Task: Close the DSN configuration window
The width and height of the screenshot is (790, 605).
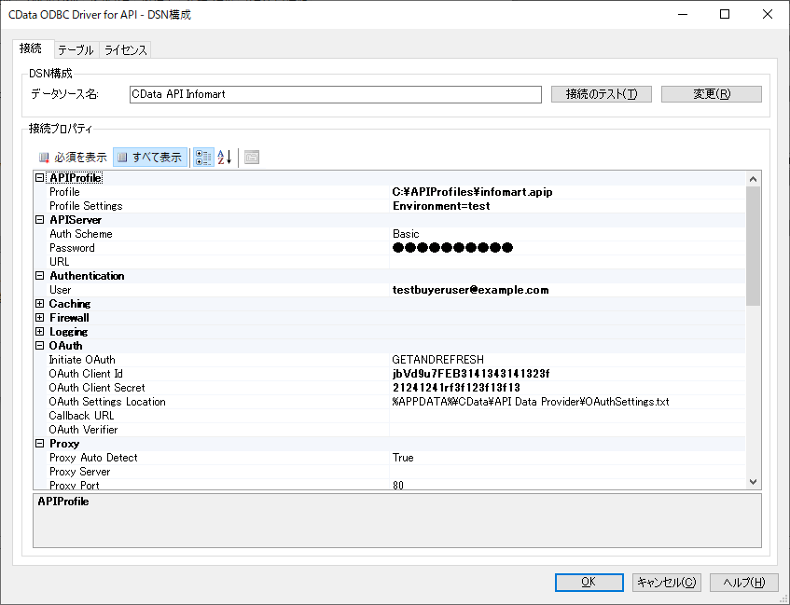Action: tap(768, 14)
